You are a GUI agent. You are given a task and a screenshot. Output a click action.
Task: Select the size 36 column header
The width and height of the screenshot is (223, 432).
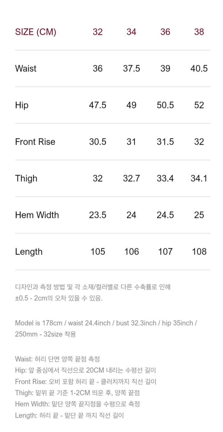(165, 32)
